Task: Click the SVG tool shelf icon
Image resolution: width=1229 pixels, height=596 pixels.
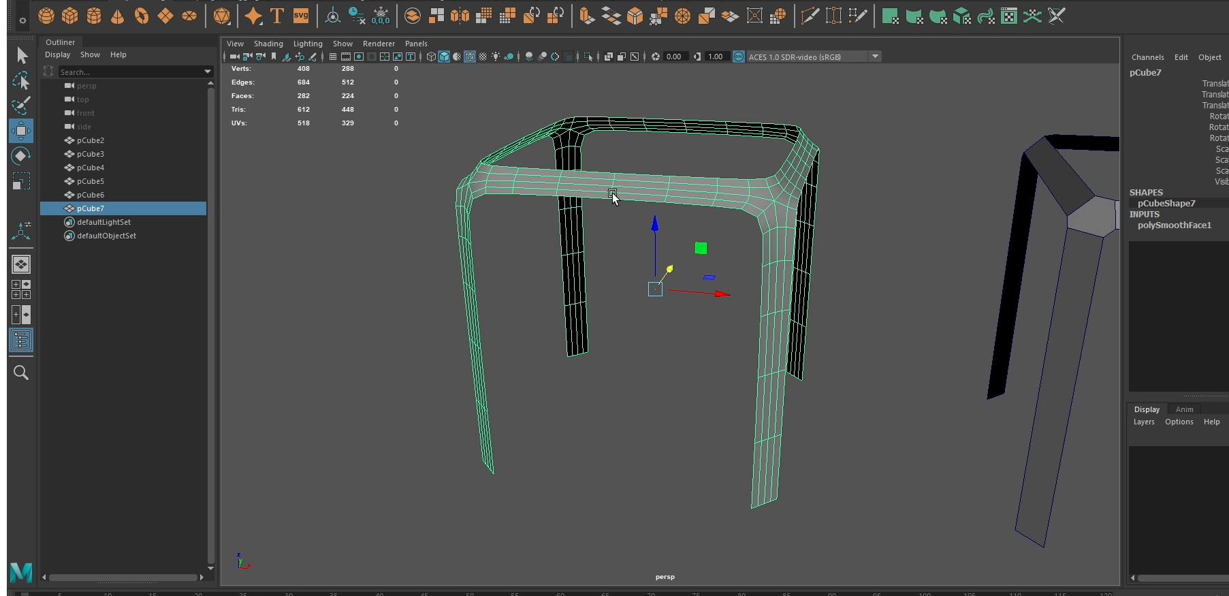Action: coord(301,16)
